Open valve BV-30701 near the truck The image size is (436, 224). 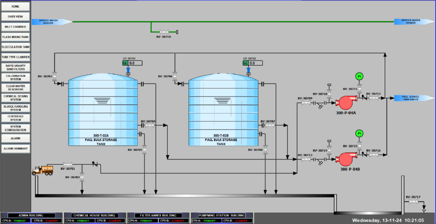67,164
